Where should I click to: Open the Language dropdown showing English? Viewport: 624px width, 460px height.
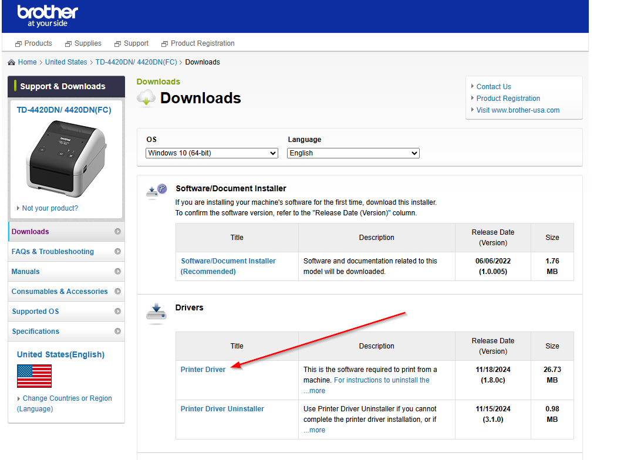[353, 153]
